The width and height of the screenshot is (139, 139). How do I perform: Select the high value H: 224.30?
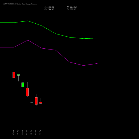72,7
